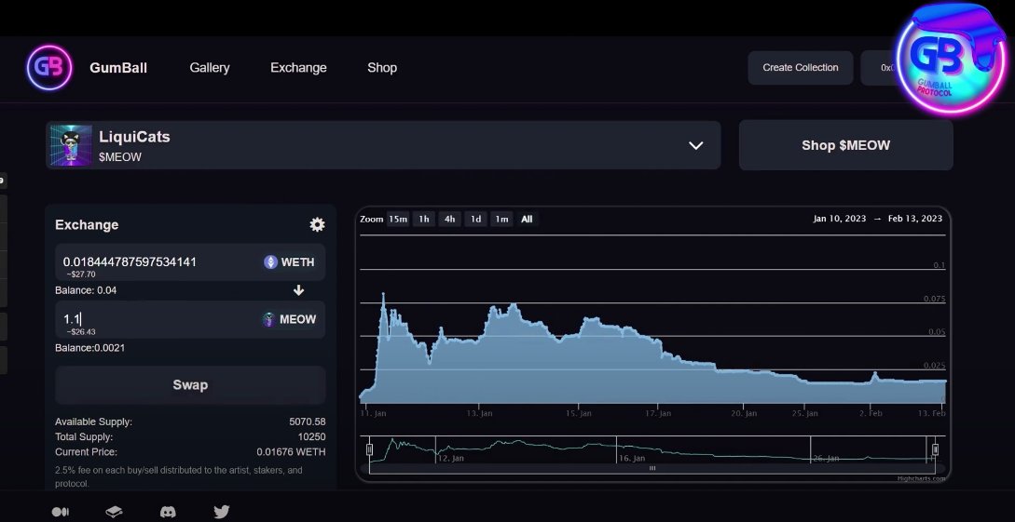Set chart zoom to 1d

tap(475, 219)
